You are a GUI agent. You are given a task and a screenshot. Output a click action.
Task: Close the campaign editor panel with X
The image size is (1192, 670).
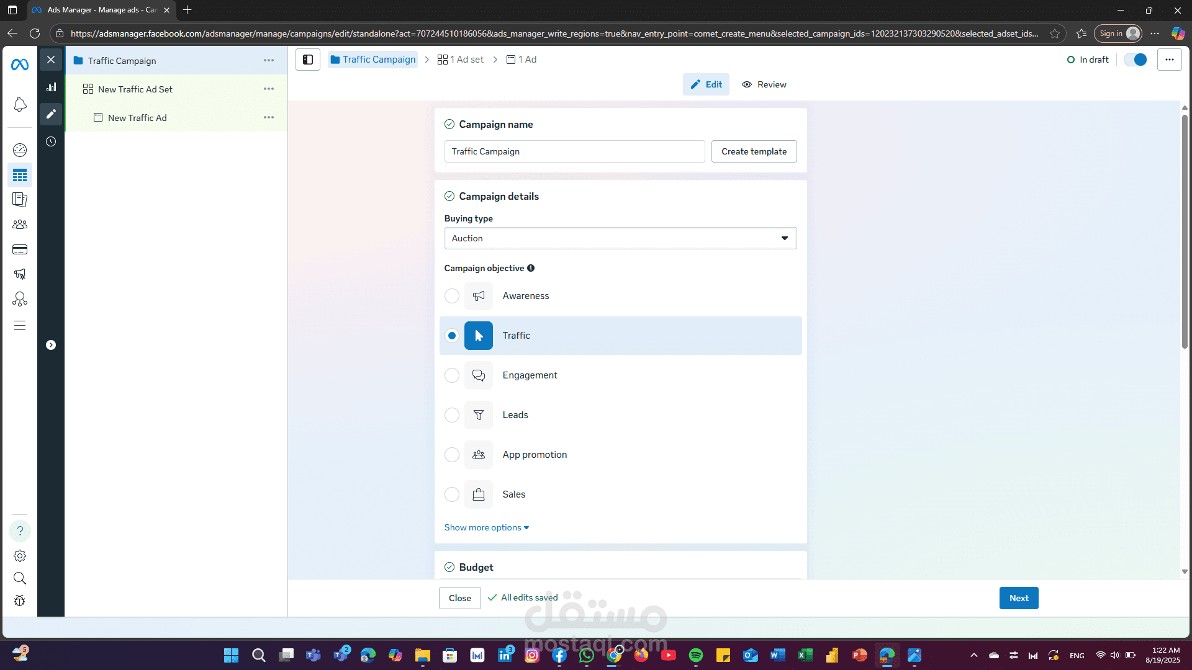point(51,60)
